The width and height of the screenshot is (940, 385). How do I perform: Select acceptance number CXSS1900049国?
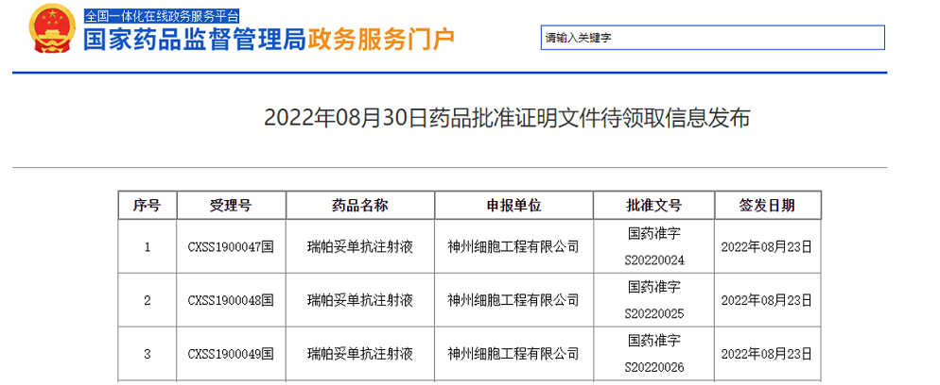coord(231,354)
